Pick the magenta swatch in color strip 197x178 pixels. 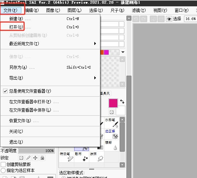pyautogui.click(x=106, y=52)
